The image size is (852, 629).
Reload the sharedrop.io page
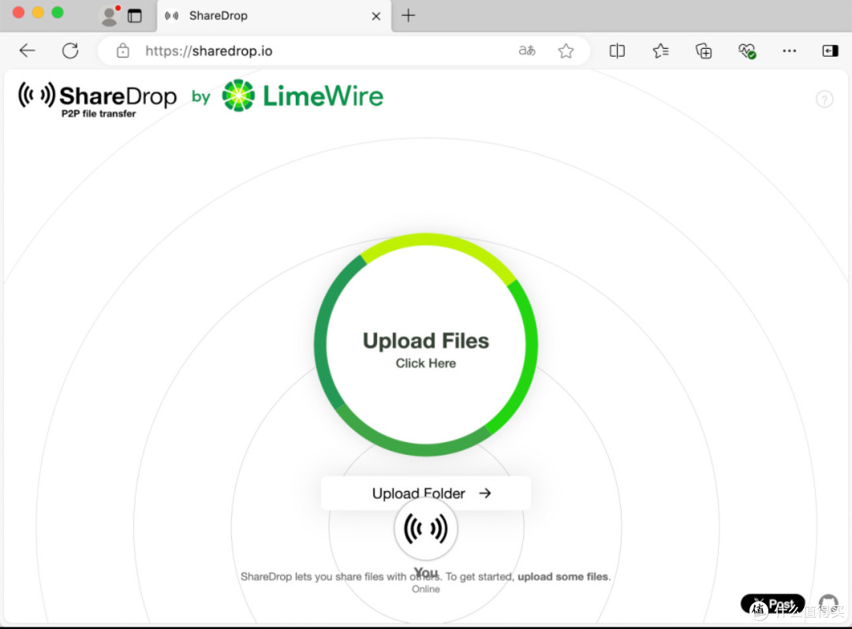(70, 51)
